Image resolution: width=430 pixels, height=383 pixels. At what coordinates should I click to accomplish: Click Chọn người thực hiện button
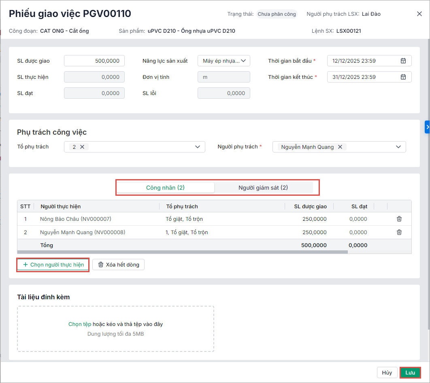click(53, 265)
